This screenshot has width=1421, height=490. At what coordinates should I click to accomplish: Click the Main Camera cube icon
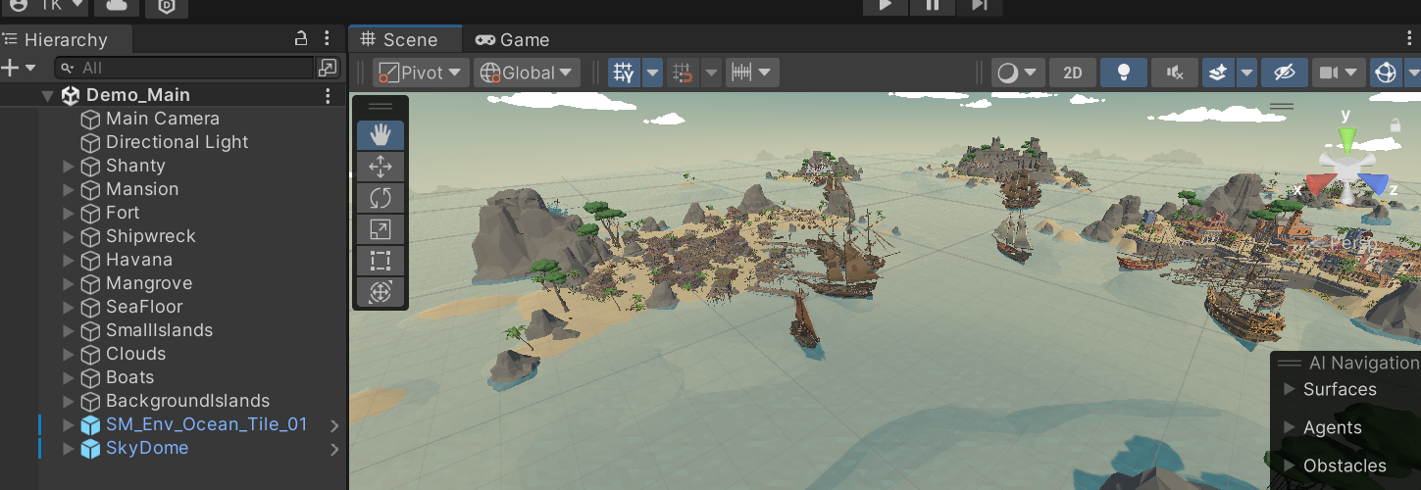(91, 119)
